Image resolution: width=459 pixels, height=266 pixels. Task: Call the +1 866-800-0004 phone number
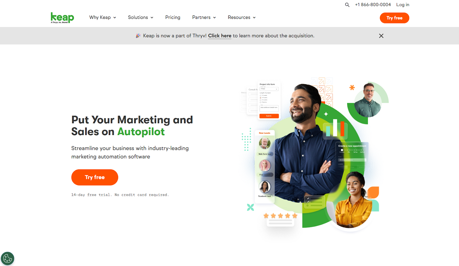pos(373,5)
